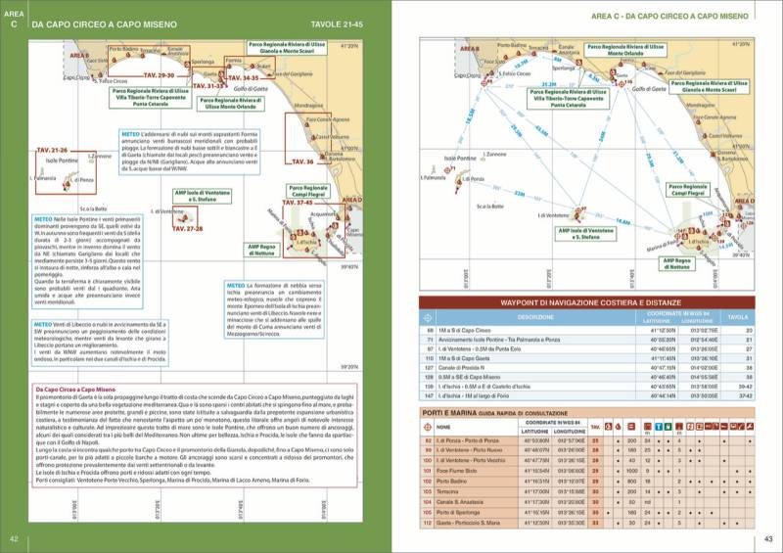Click the TAVOLA column header in waypoint table
Image resolution: width=783 pixels, height=553 pixels.
tap(739, 317)
